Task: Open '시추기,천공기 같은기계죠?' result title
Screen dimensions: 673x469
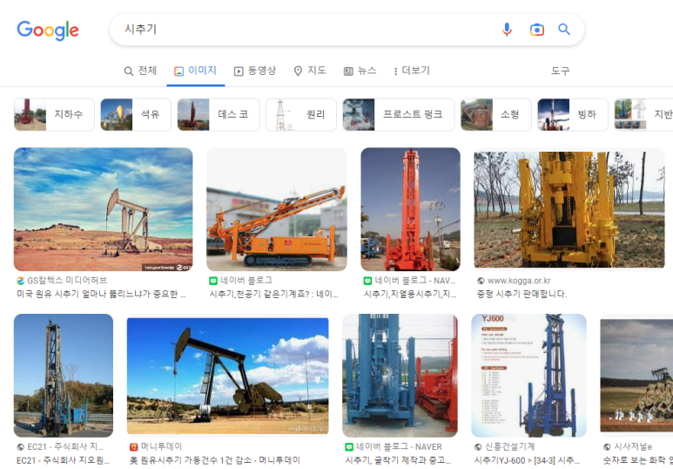Action: click(x=274, y=294)
